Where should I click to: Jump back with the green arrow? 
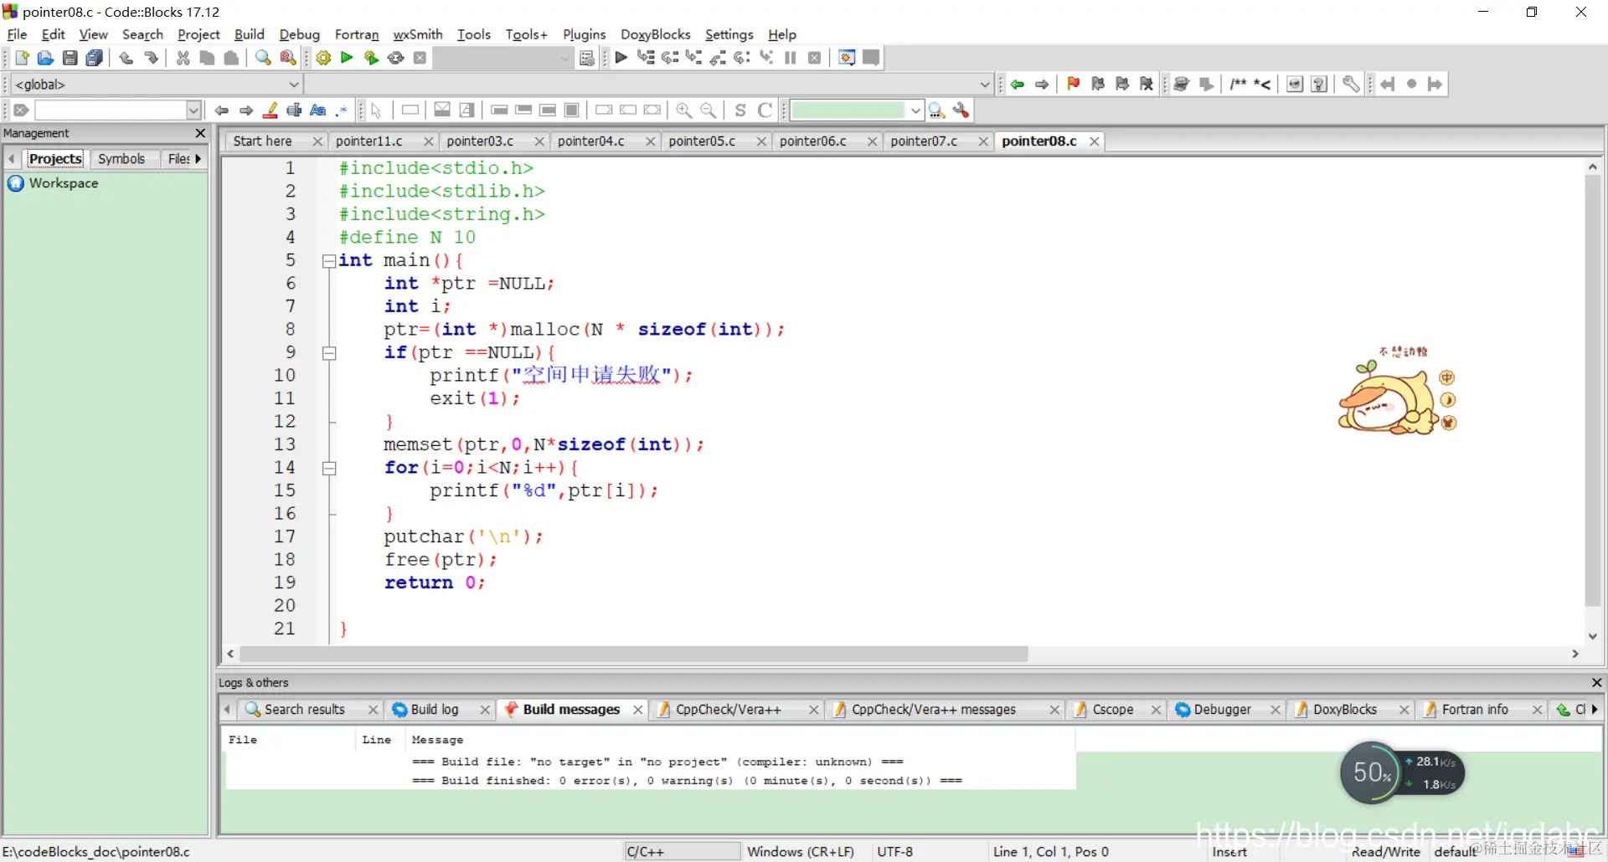tap(1018, 84)
